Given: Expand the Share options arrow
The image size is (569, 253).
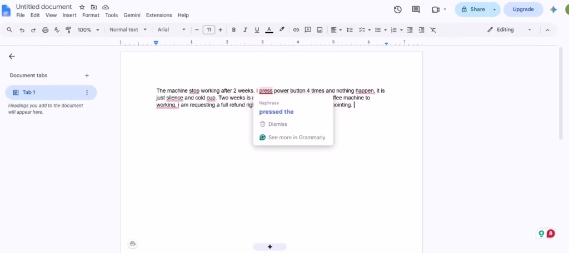Looking at the screenshot, I should (x=494, y=10).
